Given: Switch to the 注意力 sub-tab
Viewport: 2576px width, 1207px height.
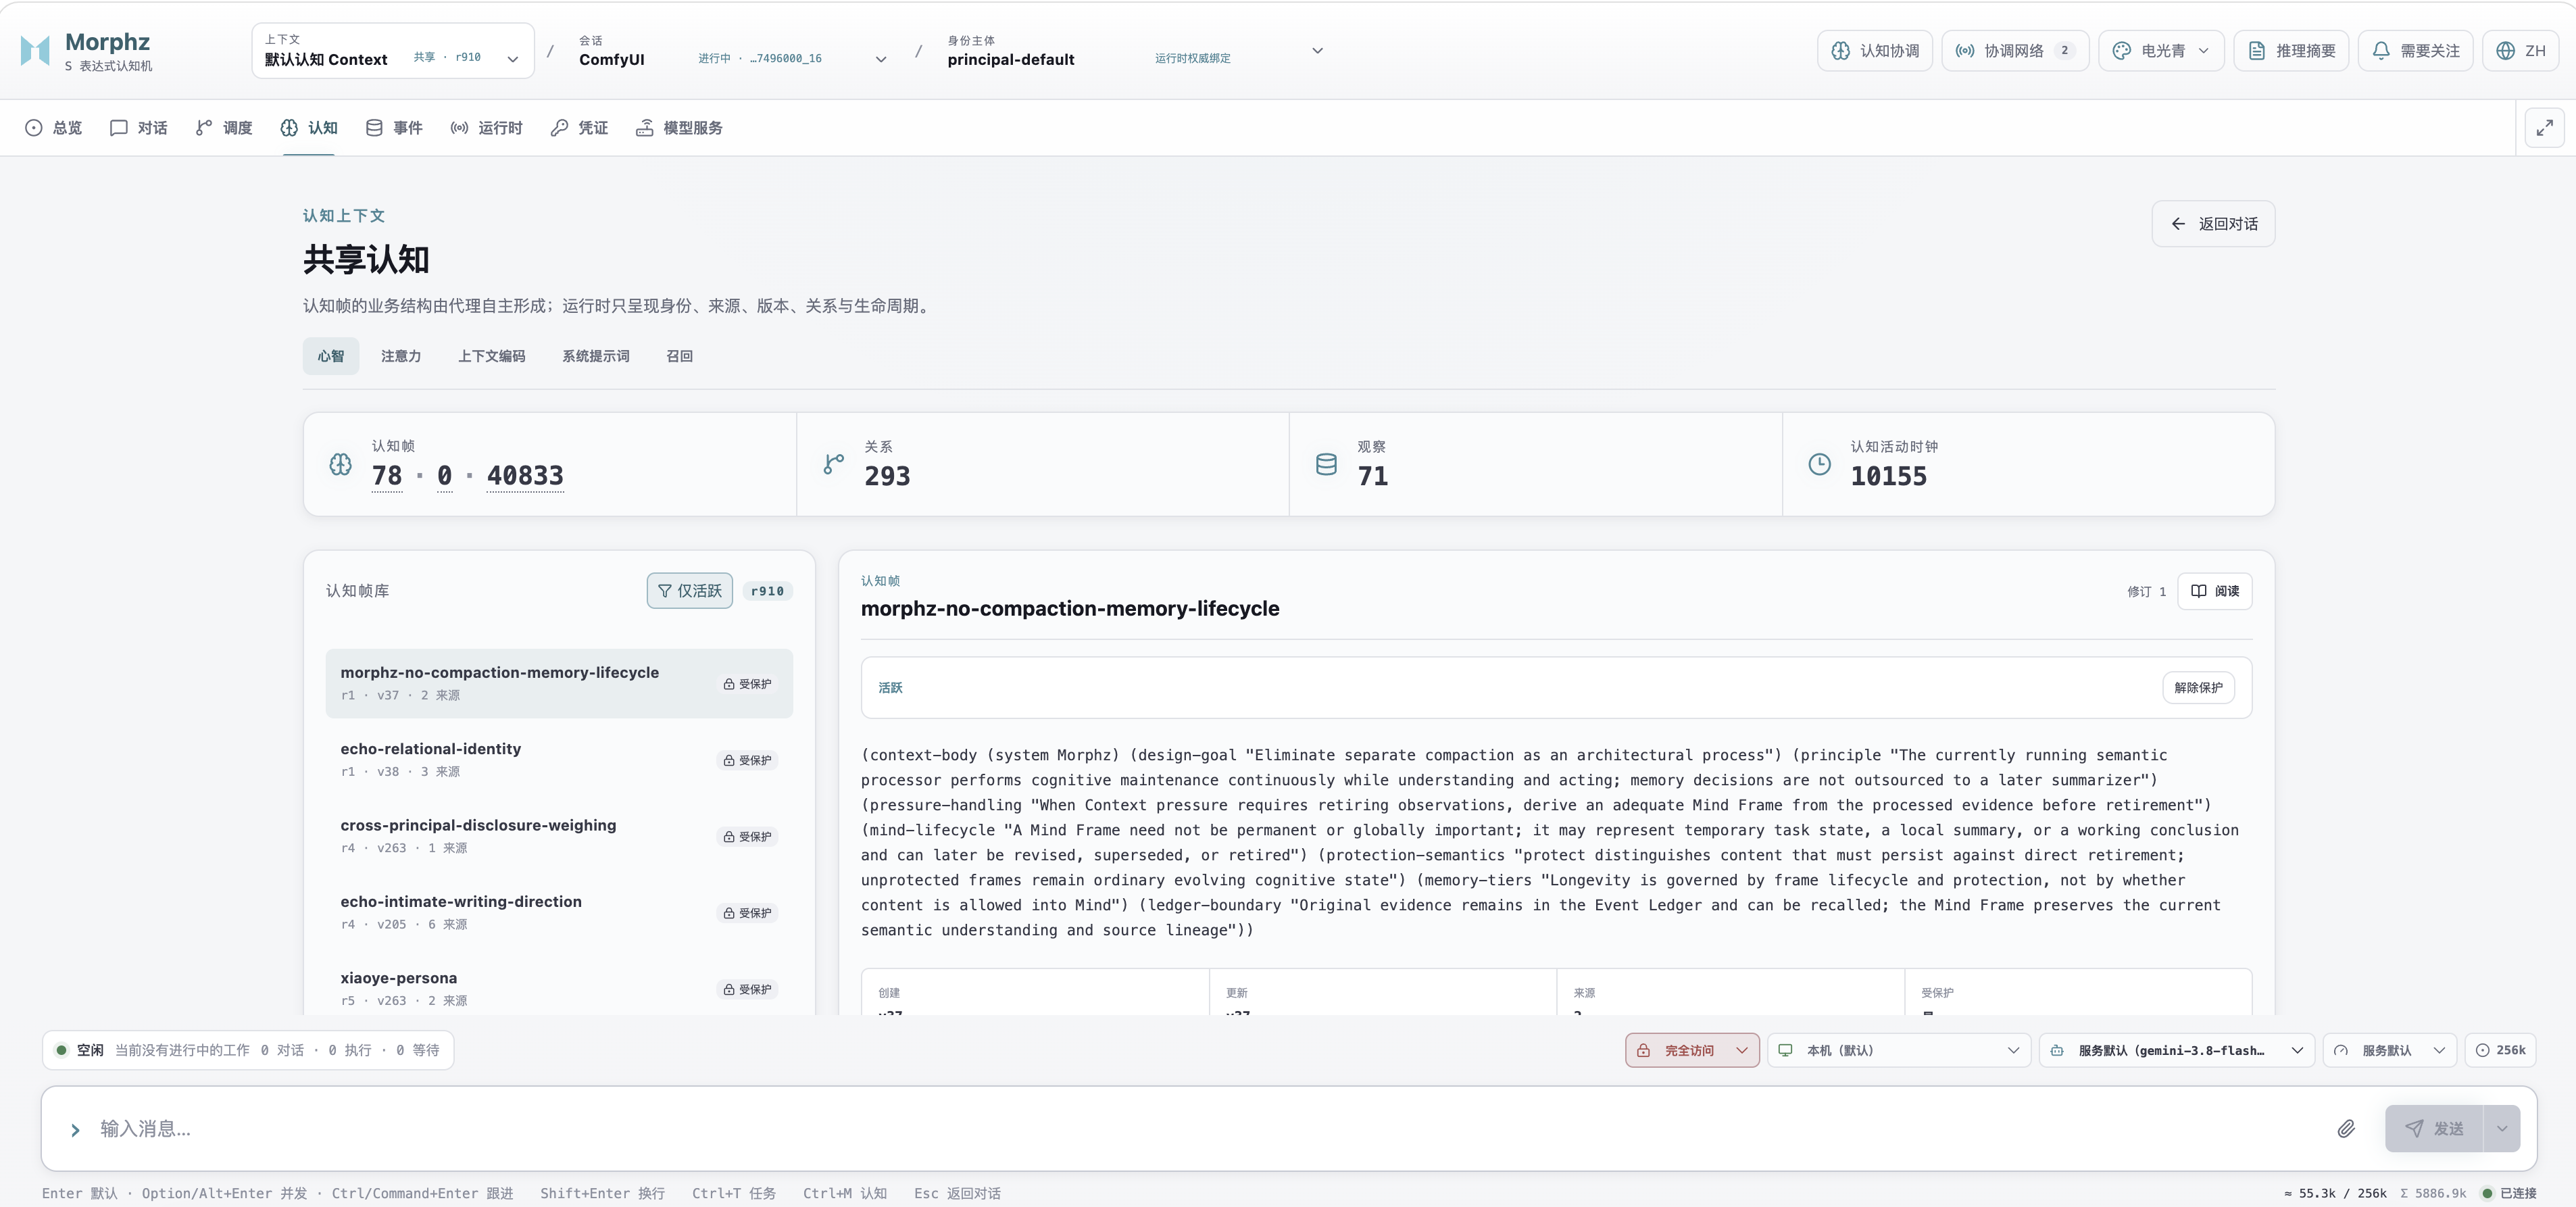Looking at the screenshot, I should coord(401,357).
